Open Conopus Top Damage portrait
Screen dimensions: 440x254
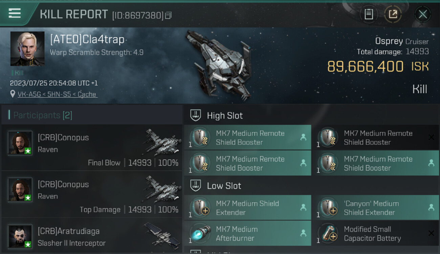[20, 190]
